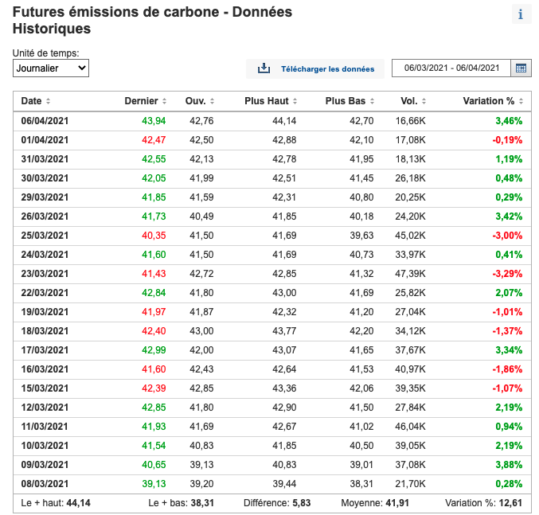This screenshot has height=515, width=539.
Task: Click the date range field 06/03/2021 - 06/04/2021
Action: point(451,68)
